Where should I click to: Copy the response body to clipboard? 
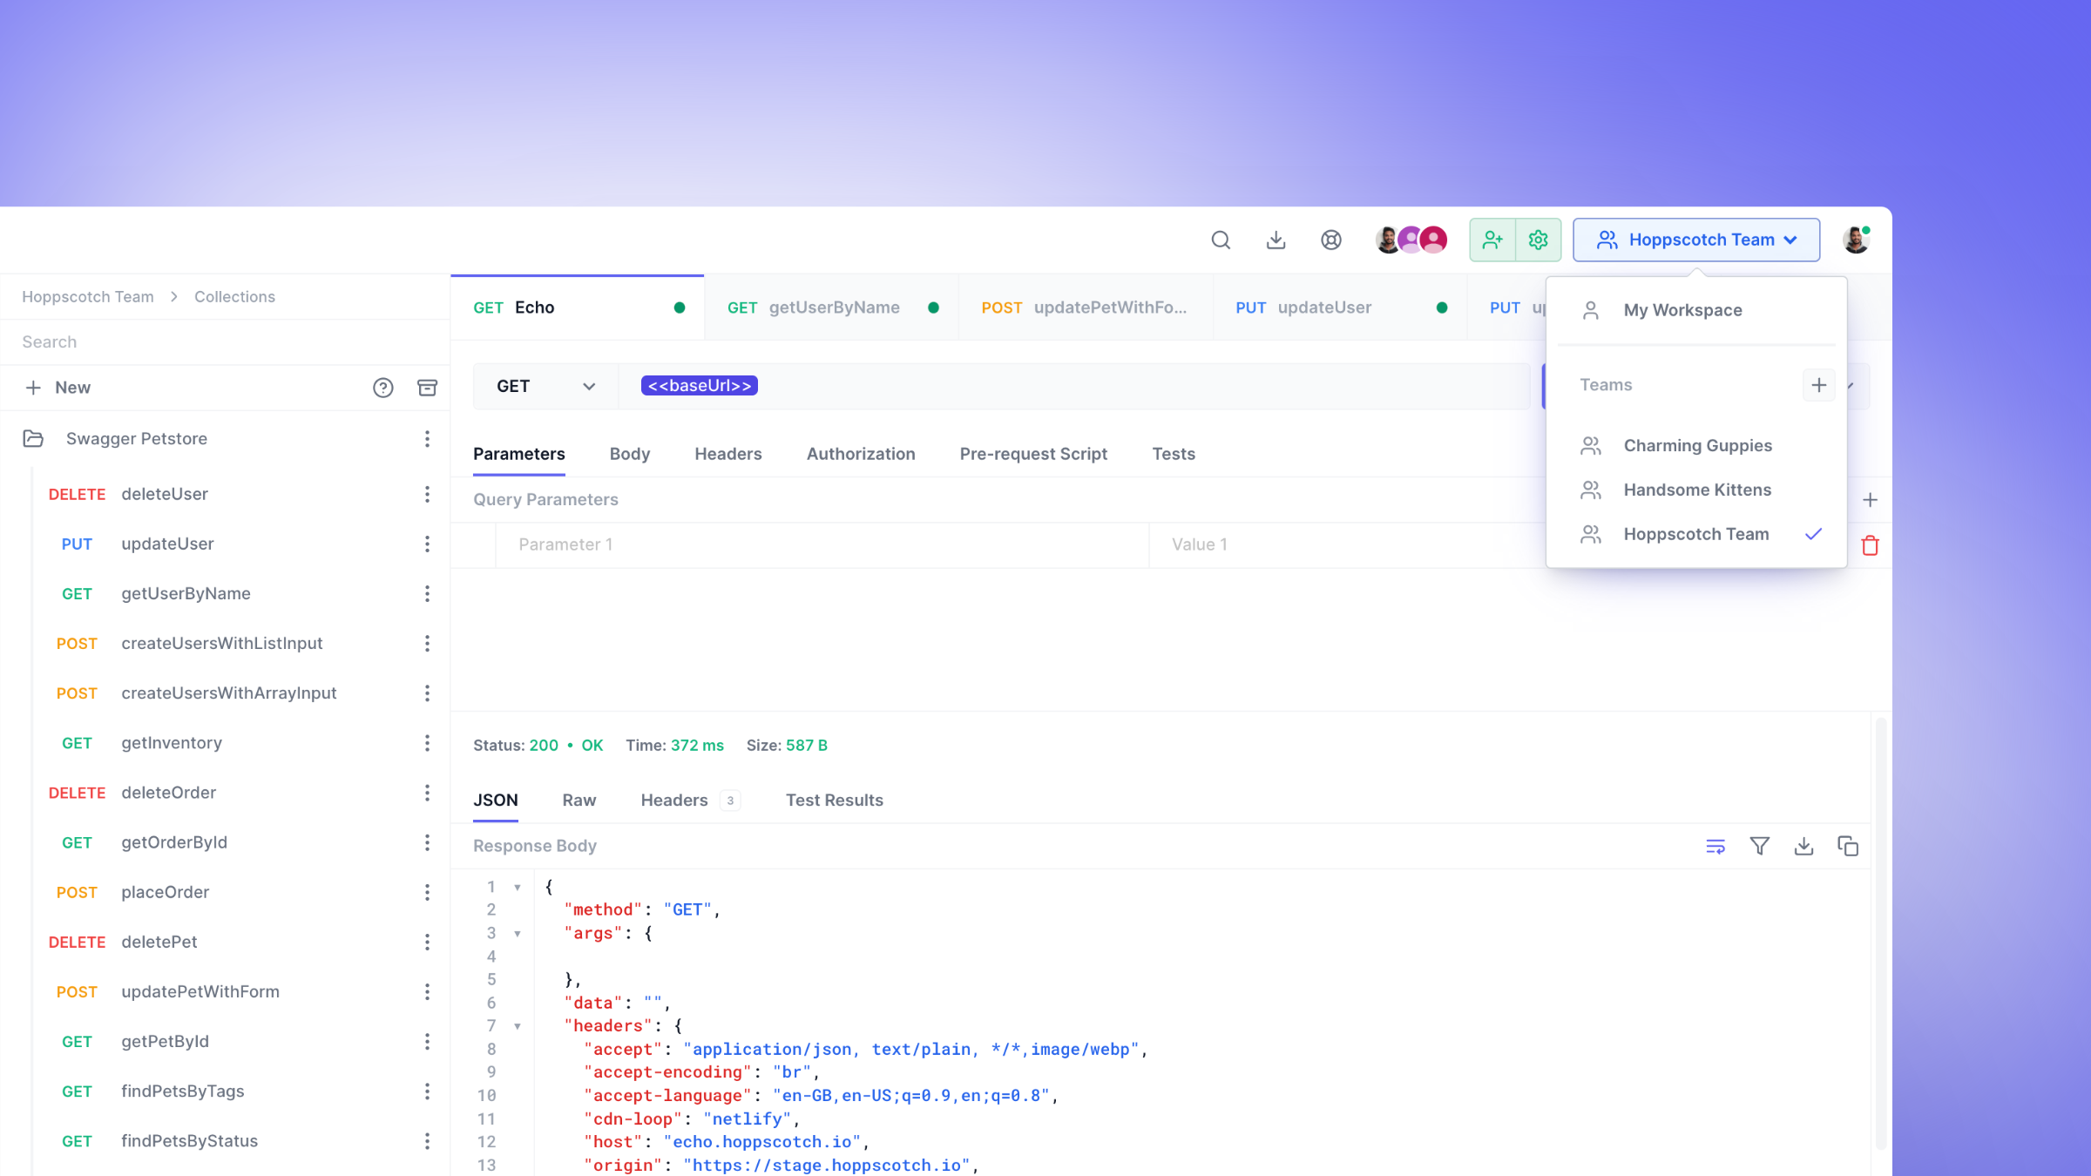[1849, 845]
